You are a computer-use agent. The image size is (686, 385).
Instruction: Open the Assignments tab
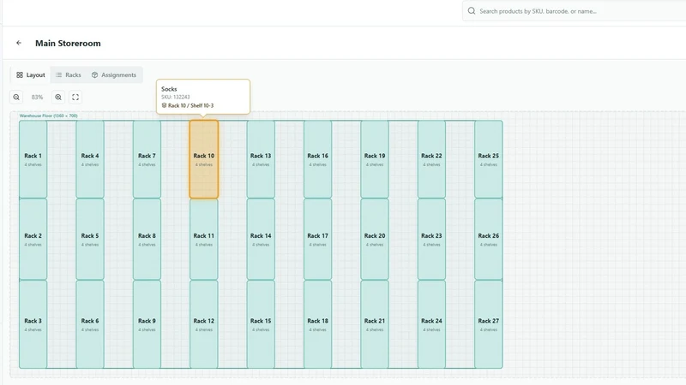(x=114, y=75)
